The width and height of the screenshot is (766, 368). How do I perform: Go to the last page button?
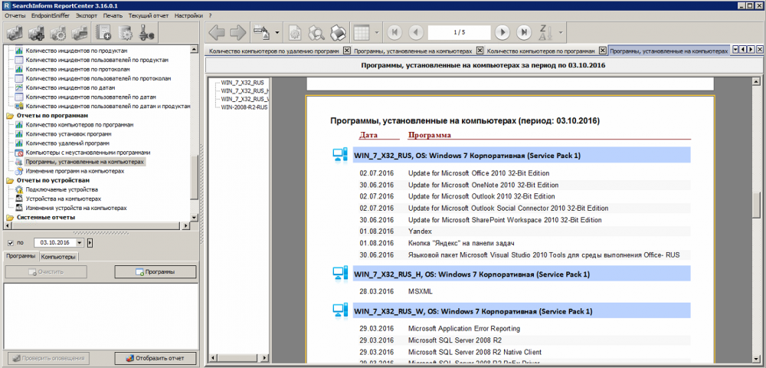[523, 33]
